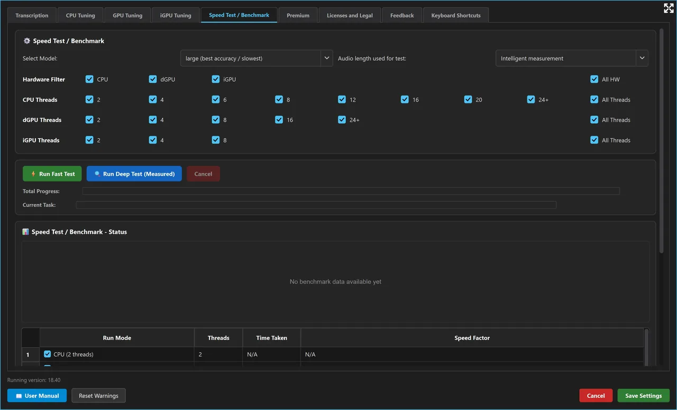Image resolution: width=677 pixels, height=410 pixels.
Task: Click the Speed Factor column header
Action: pyautogui.click(x=472, y=338)
